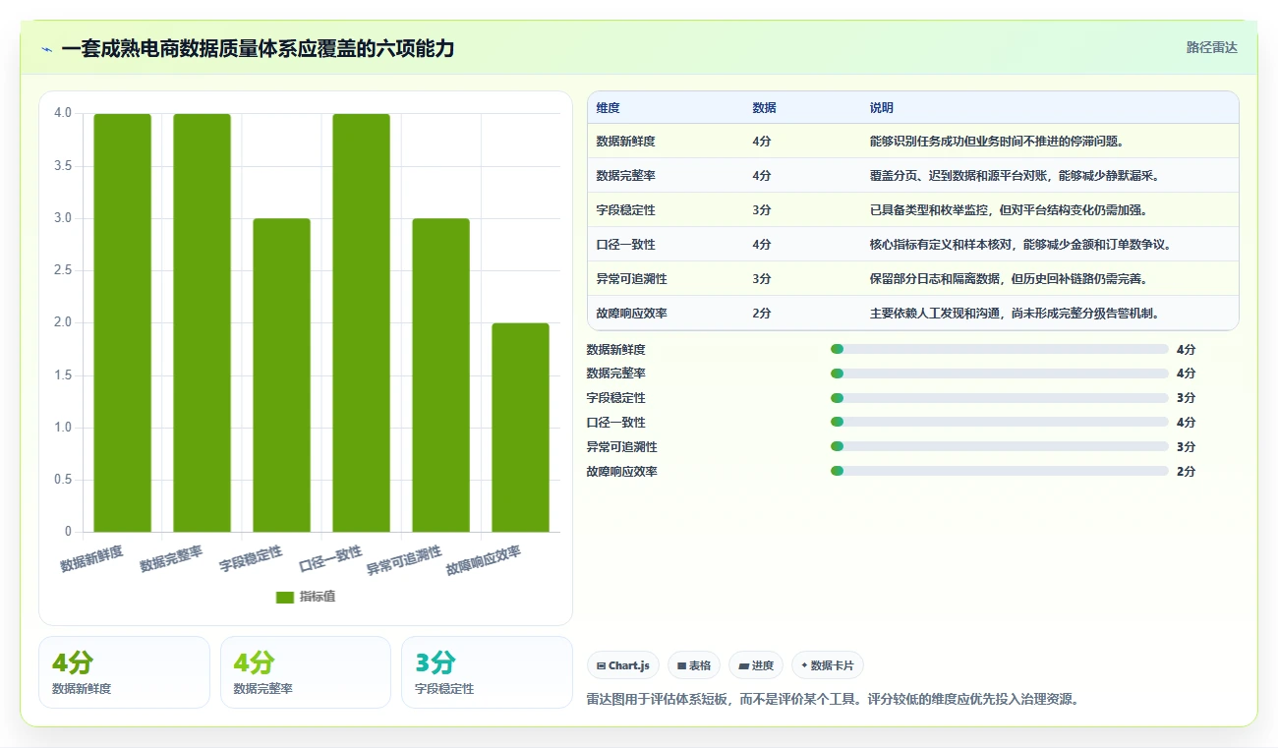The image size is (1278, 748).
Task: Click description starting 核心指标有定义
Action: 1021,245
